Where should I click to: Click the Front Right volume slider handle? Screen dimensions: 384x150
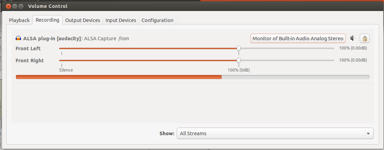tap(239, 60)
